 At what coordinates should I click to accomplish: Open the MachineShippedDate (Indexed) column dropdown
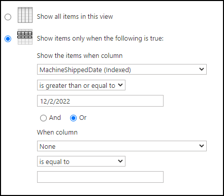[x=122, y=69]
